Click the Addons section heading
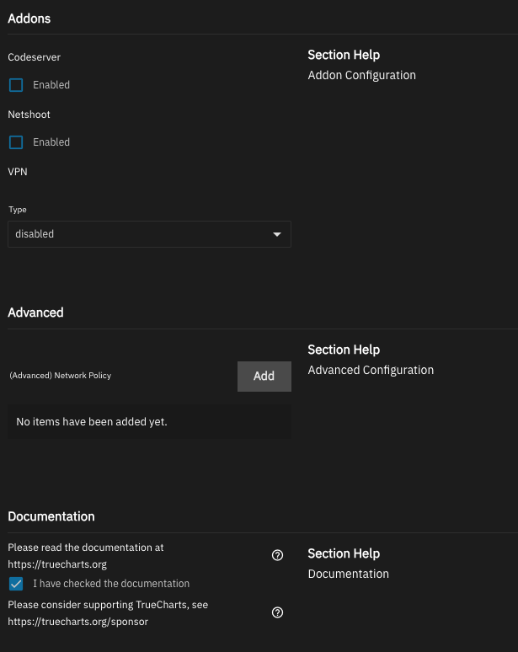This screenshot has width=518, height=652. [x=29, y=19]
